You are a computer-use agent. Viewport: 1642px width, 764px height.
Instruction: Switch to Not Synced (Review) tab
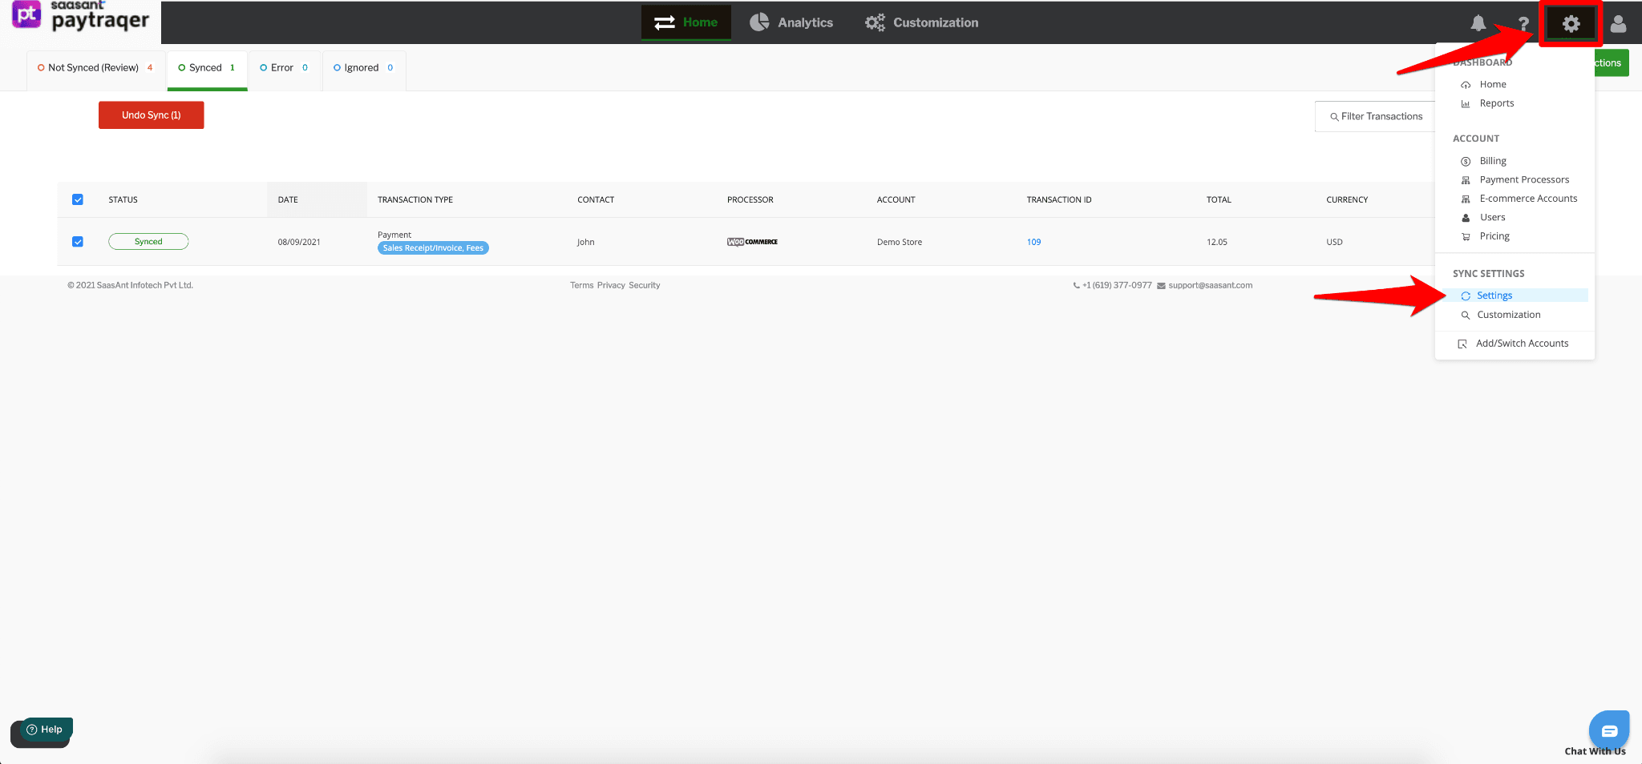(95, 68)
